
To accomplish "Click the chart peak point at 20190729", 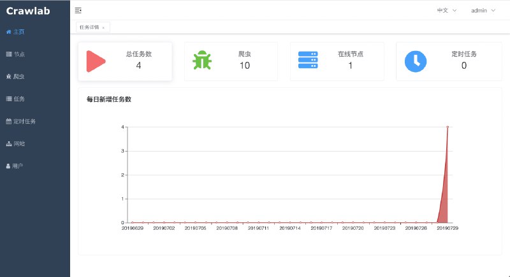I will (448, 127).
